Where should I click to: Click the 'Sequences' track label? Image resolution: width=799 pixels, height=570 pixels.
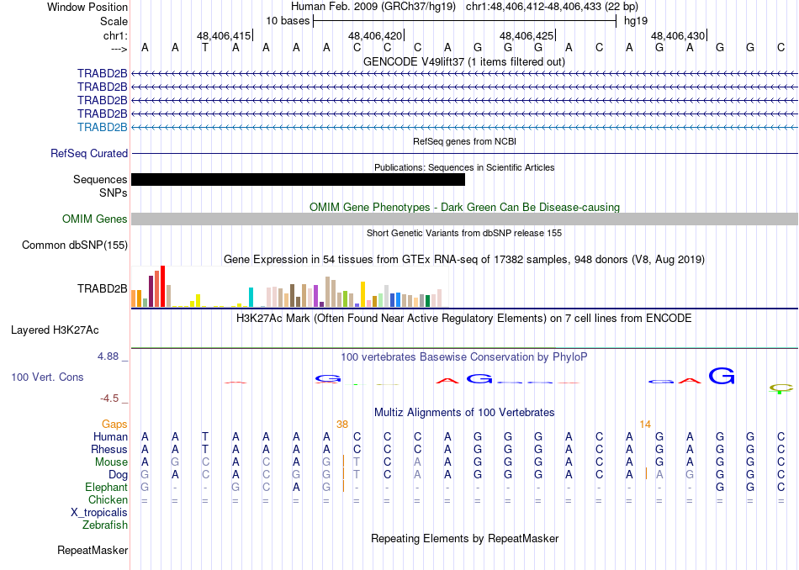click(100, 179)
